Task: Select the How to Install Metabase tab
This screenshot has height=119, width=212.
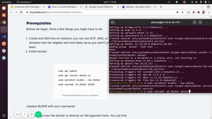Action: click(65, 7)
